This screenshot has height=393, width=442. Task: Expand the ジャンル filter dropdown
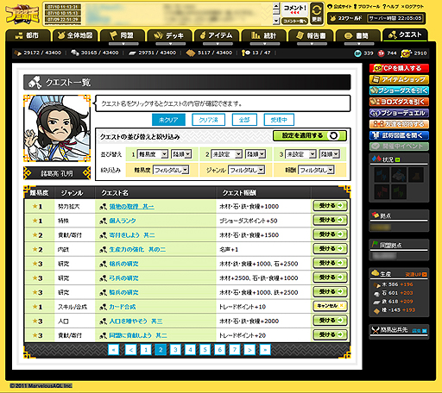pyautogui.click(x=246, y=170)
